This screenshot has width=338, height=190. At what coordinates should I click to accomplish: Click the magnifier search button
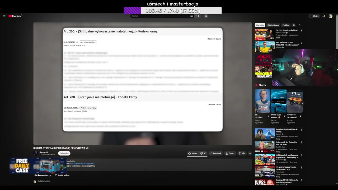coord(198,16)
